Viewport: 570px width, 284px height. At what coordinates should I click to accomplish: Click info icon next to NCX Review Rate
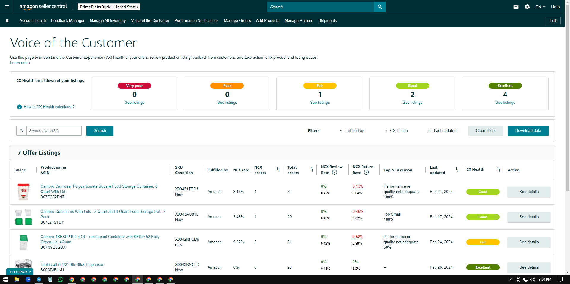[335, 172]
